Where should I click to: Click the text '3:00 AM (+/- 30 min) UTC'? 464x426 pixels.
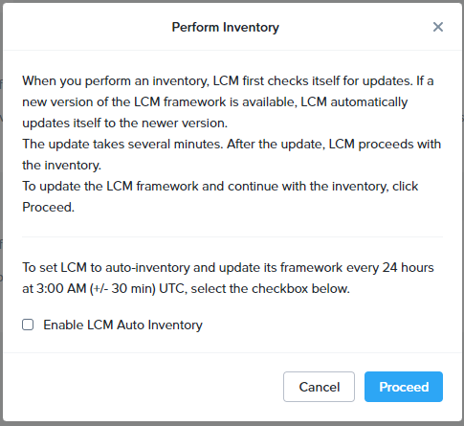point(111,288)
